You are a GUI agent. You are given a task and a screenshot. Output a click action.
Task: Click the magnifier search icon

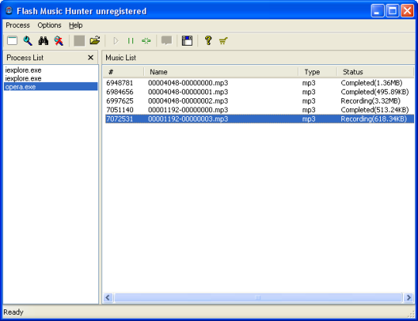pyautogui.click(x=28, y=41)
